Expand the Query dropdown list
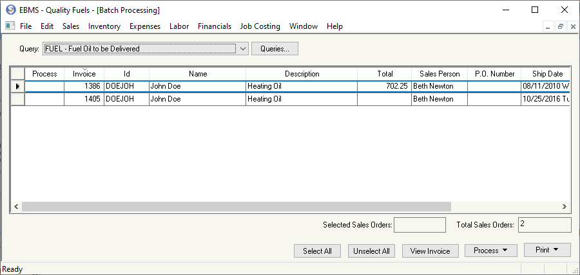 coord(242,48)
